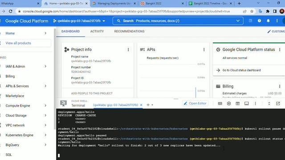This screenshot has width=285, height=160.
Task: Bookmark this page with the star icon
Action: (x=252, y=11)
